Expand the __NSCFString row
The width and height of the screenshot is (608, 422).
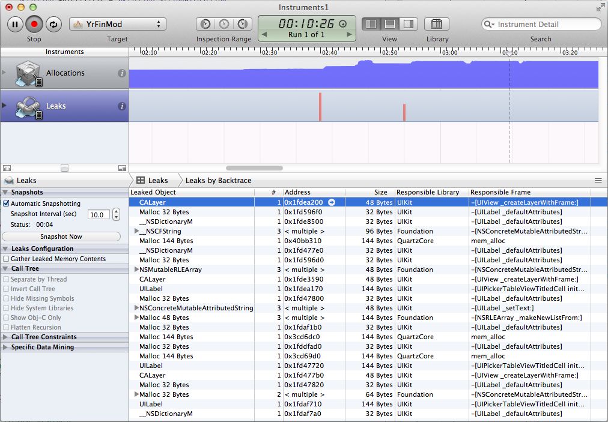point(136,231)
